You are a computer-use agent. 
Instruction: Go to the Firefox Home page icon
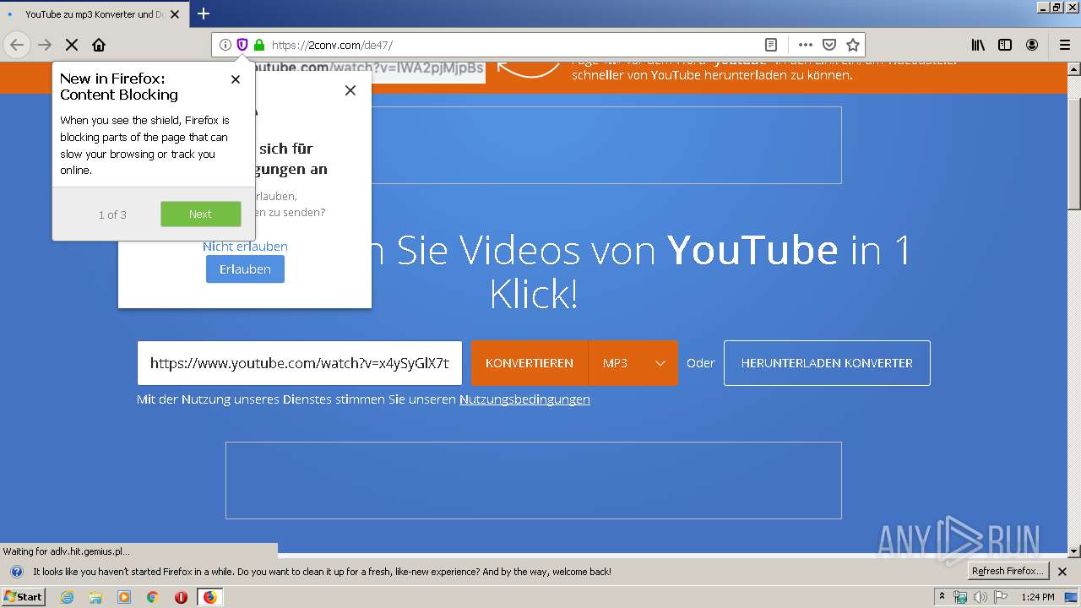click(99, 45)
